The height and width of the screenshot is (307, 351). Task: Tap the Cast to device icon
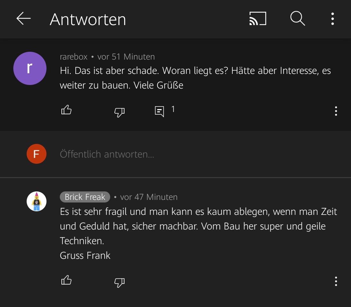(x=258, y=19)
